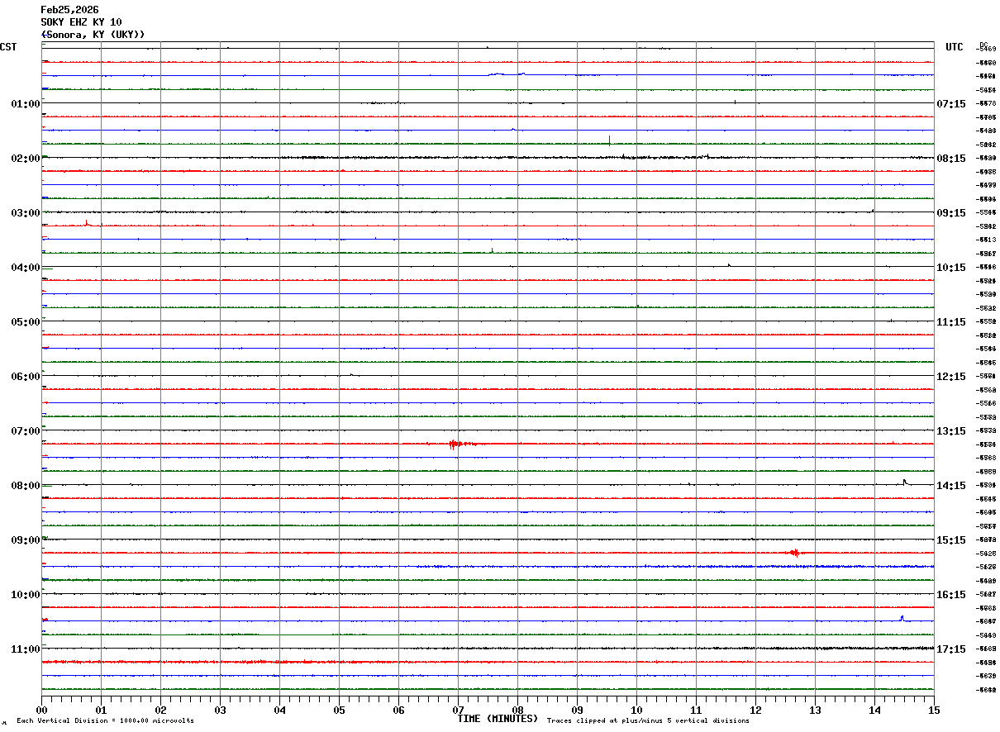Viewport: 1000px width, 732px height.
Task: Click the black spike on the 04:00 trace
Action: [x=729, y=265]
